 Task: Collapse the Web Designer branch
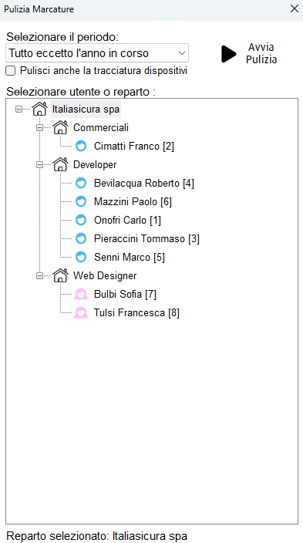point(40,275)
